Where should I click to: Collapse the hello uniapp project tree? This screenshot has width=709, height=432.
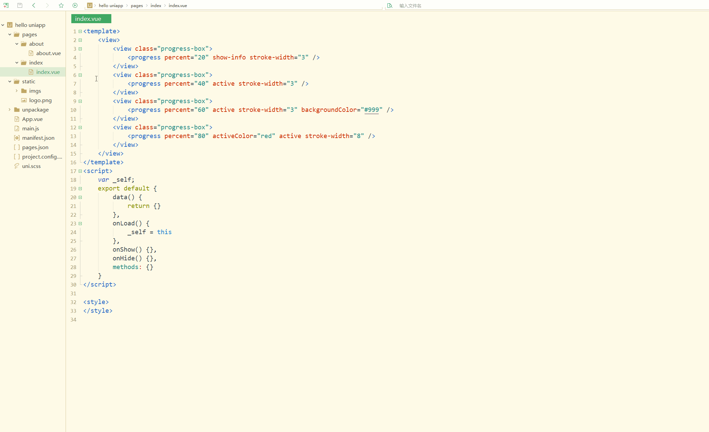[3, 25]
